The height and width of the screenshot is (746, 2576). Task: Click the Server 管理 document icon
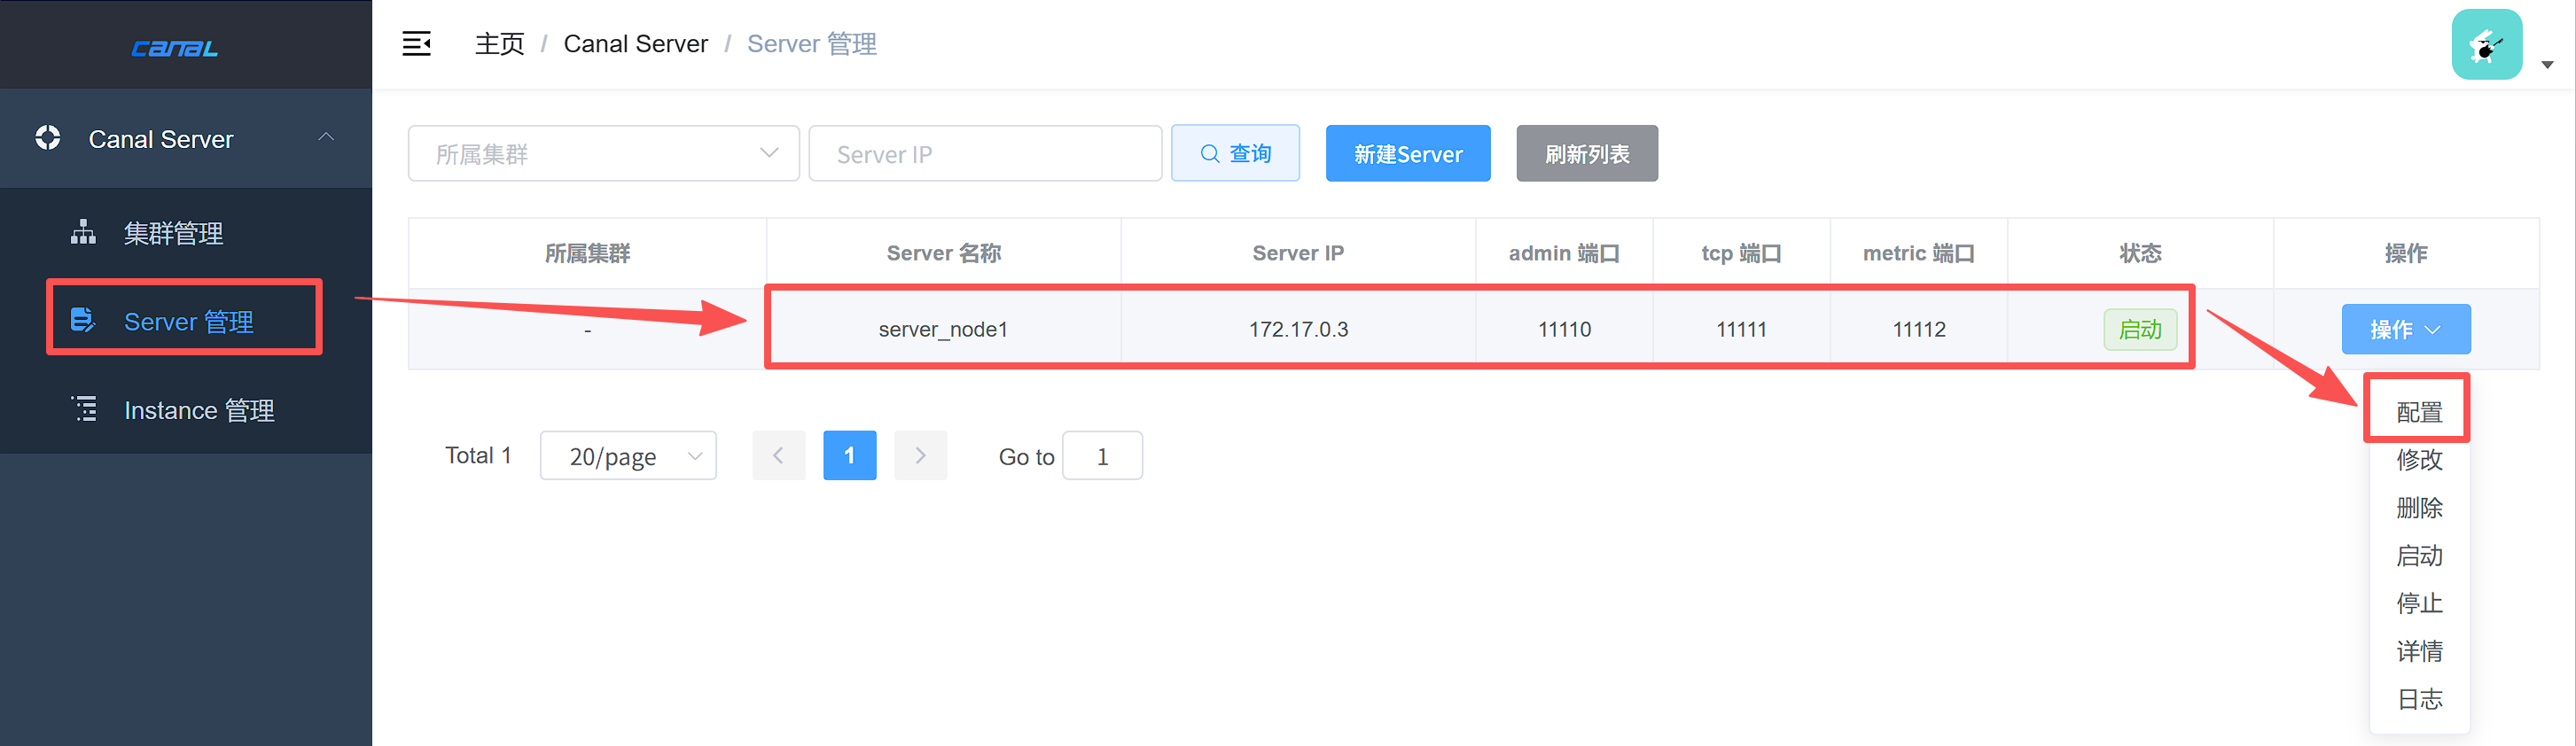(83, 320)
